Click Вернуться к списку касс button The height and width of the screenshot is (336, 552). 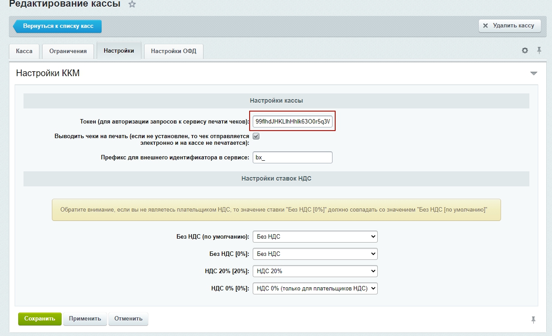57,26
